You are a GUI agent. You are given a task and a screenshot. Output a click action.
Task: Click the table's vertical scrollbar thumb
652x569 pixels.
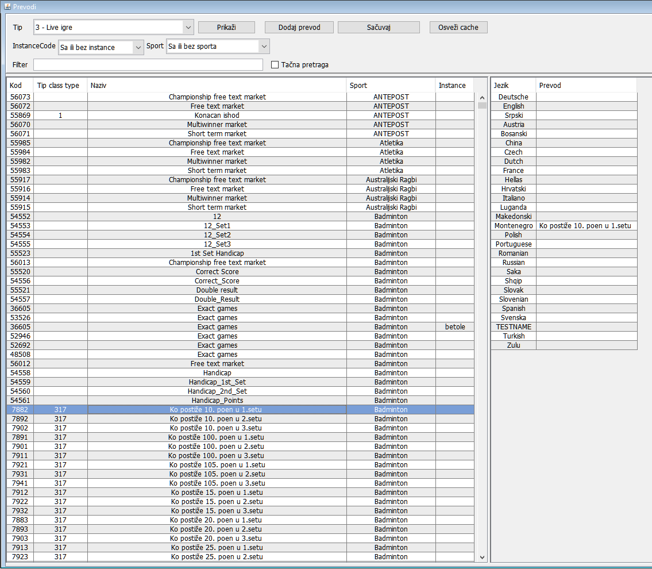click(x=483, y=105)
